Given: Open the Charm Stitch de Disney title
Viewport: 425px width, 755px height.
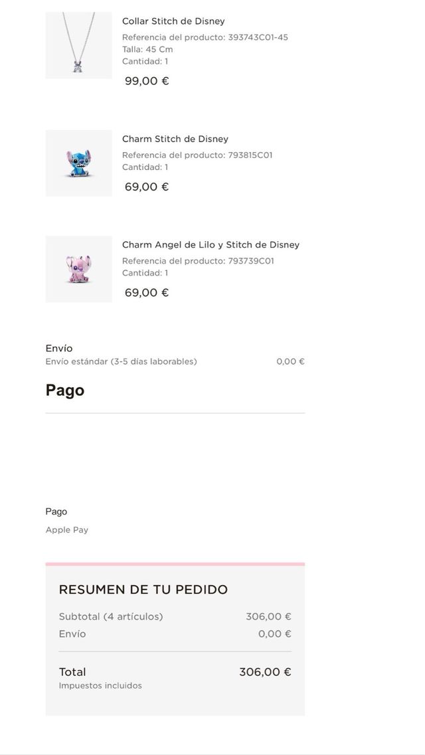Looking at the screenshot, I should (x=175, y=139).
